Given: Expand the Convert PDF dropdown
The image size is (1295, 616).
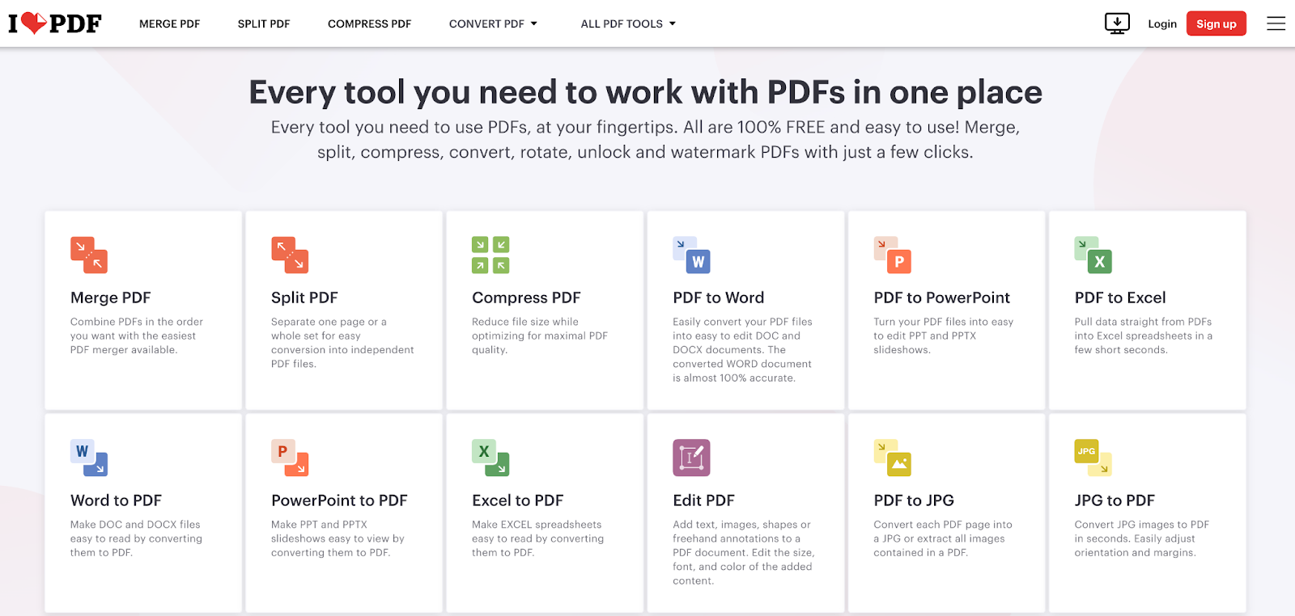Looking at the screenshot, I should click(x=493, y=24).
